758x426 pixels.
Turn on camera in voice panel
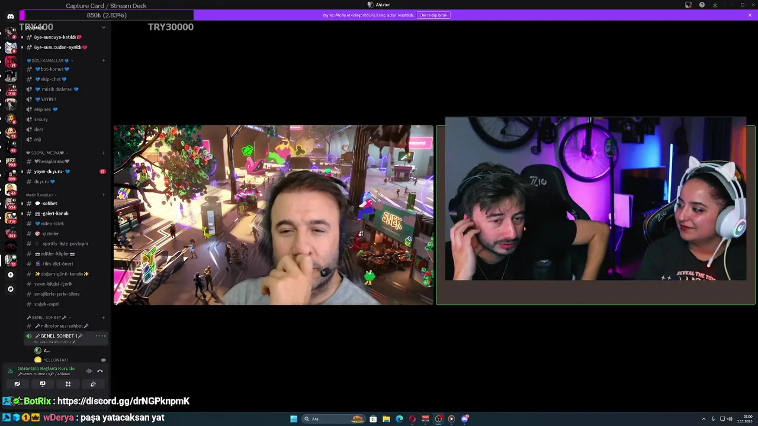[x=17, y=384]
